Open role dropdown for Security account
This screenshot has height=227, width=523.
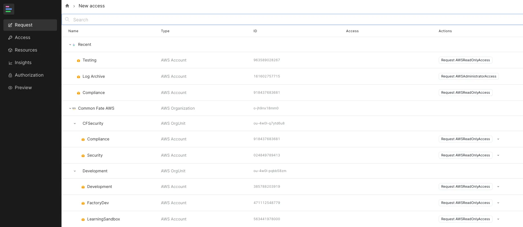(x=498, y=155)
